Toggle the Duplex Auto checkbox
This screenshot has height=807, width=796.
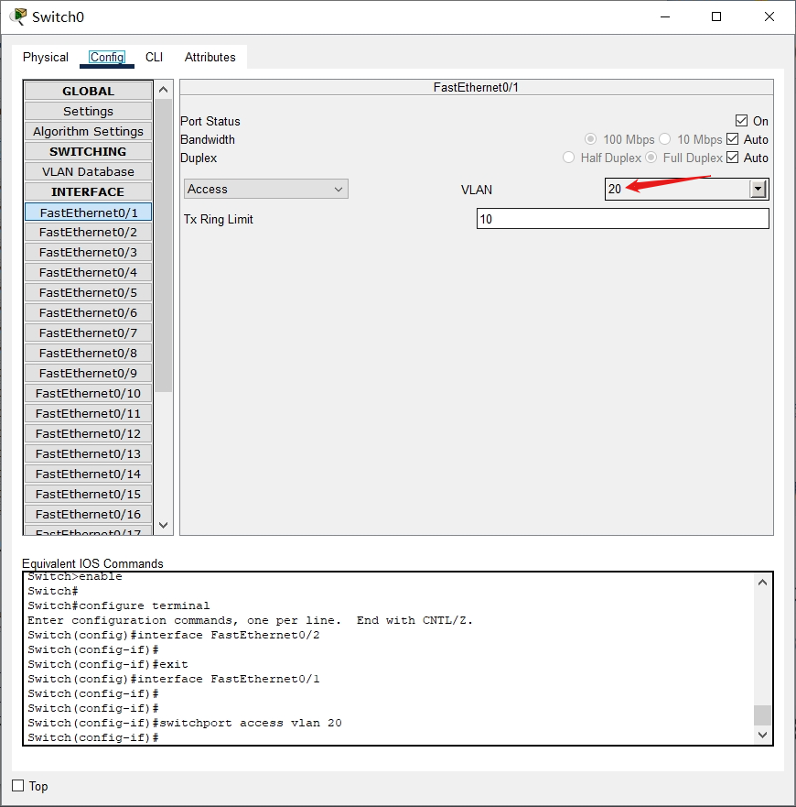pos(732,158)
